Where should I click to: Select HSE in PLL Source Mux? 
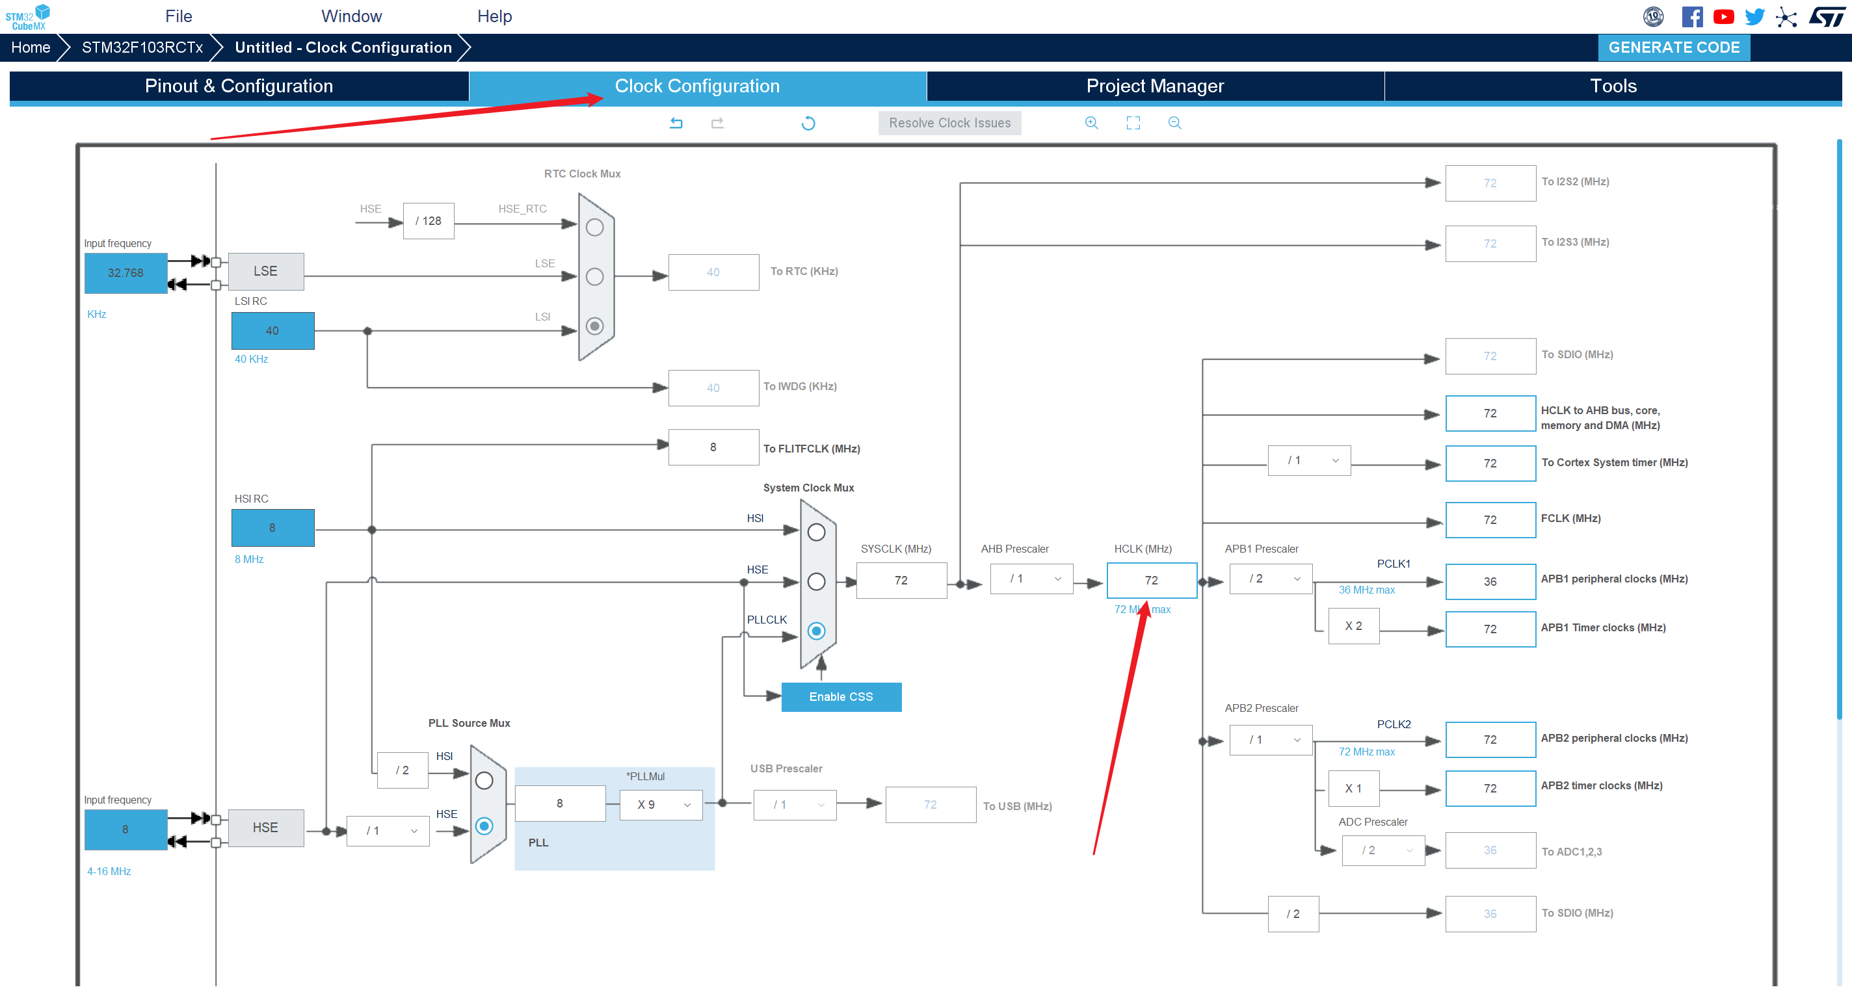coord(484,826)
